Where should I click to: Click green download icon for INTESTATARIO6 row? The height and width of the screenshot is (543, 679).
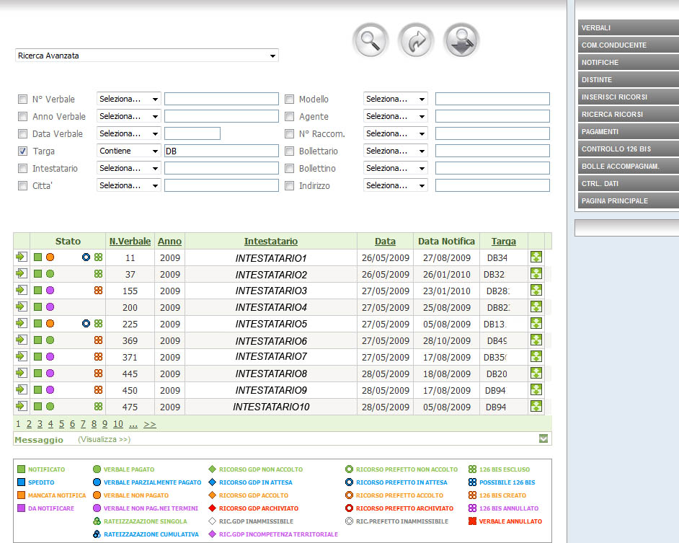click(x=536, y=340)
